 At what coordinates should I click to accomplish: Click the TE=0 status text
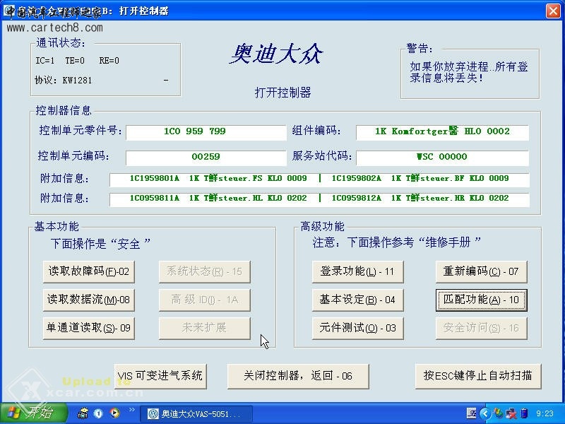point(75,61)
